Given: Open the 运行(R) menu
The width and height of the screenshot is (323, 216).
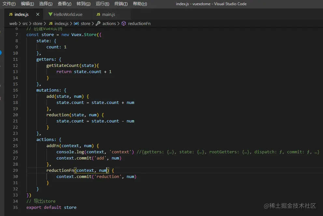Looking at the screenshot, I should pos(102,4).
